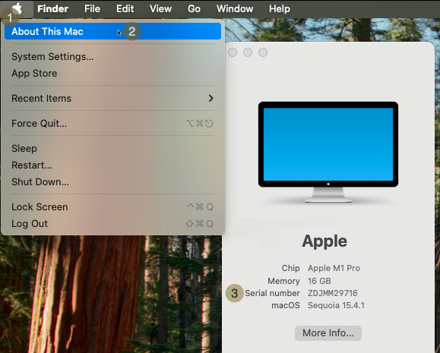Click the macOS label
Screen dimensions: 440x353
tap(286, 305)
